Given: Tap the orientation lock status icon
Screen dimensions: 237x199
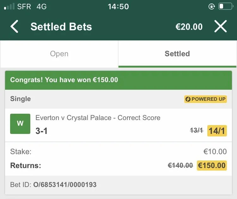Looking at the screenshot, I should 212,6.
